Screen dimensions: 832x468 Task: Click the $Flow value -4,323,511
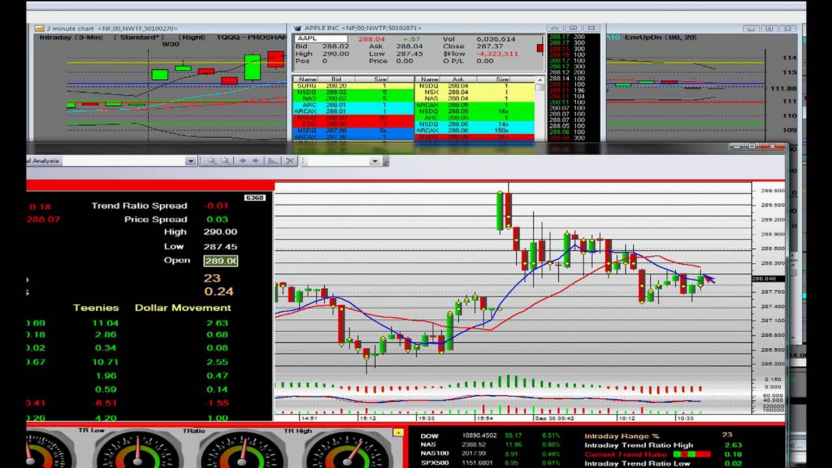(497, 54)
